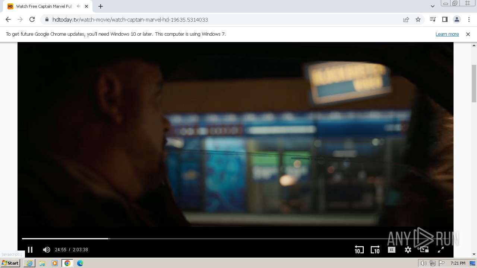477x268 pixels.
Task: Expand the tab search dropdown
Action: point(432,6)
